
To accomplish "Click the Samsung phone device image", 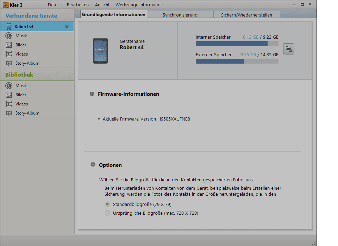I will tap(100, 51).
